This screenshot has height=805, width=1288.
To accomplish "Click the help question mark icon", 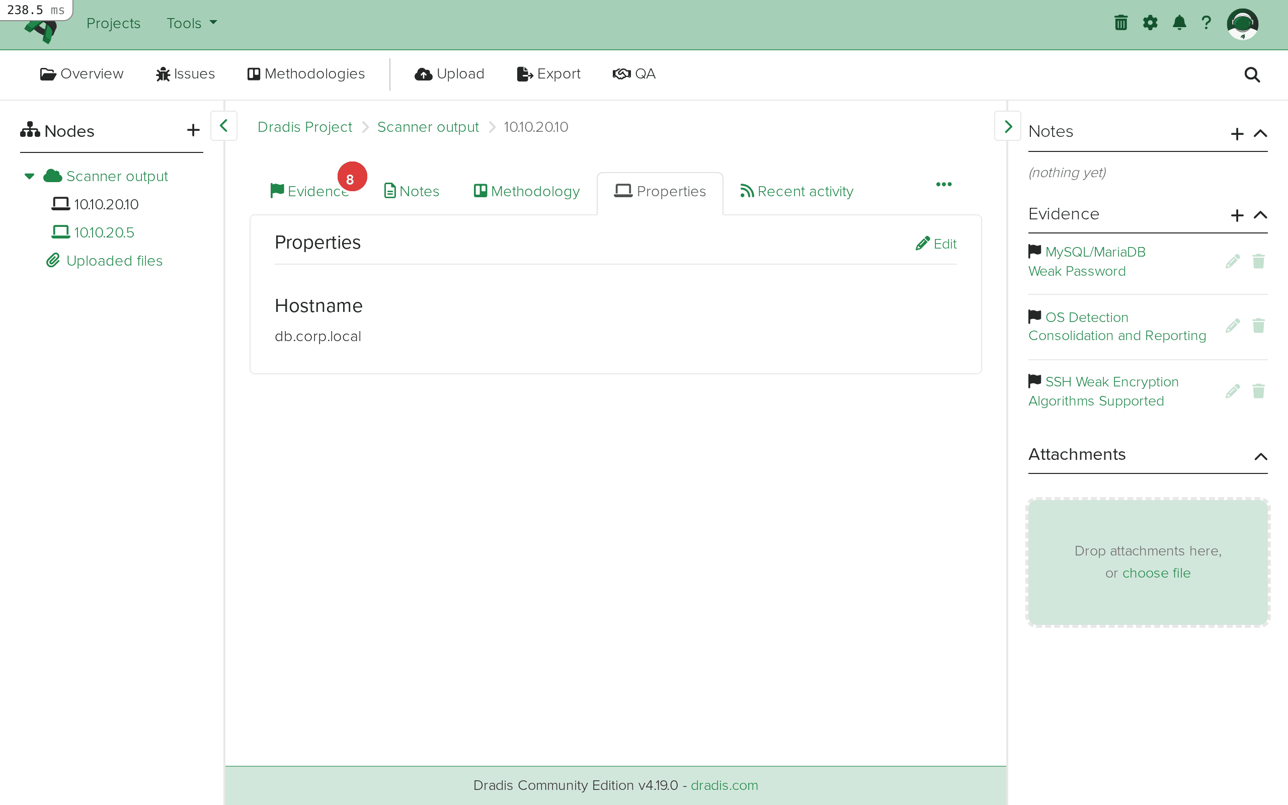I will coord(1206,23).
